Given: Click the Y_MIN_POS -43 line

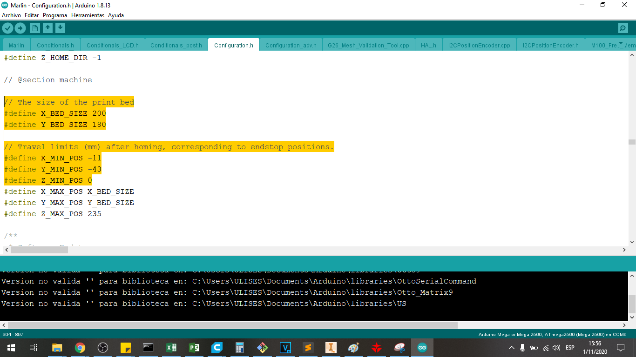Looking at the screenshot, I should (x=53, y=169).
